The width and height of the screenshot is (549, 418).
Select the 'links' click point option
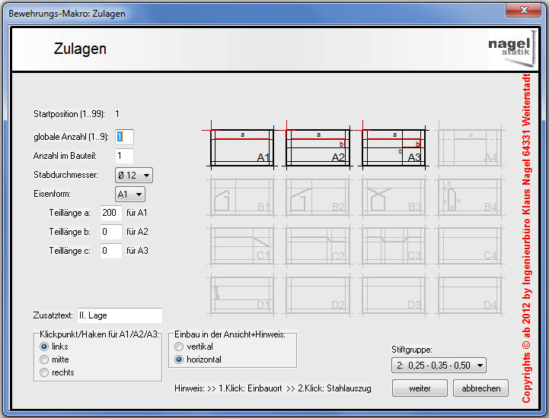coord(45,347)
